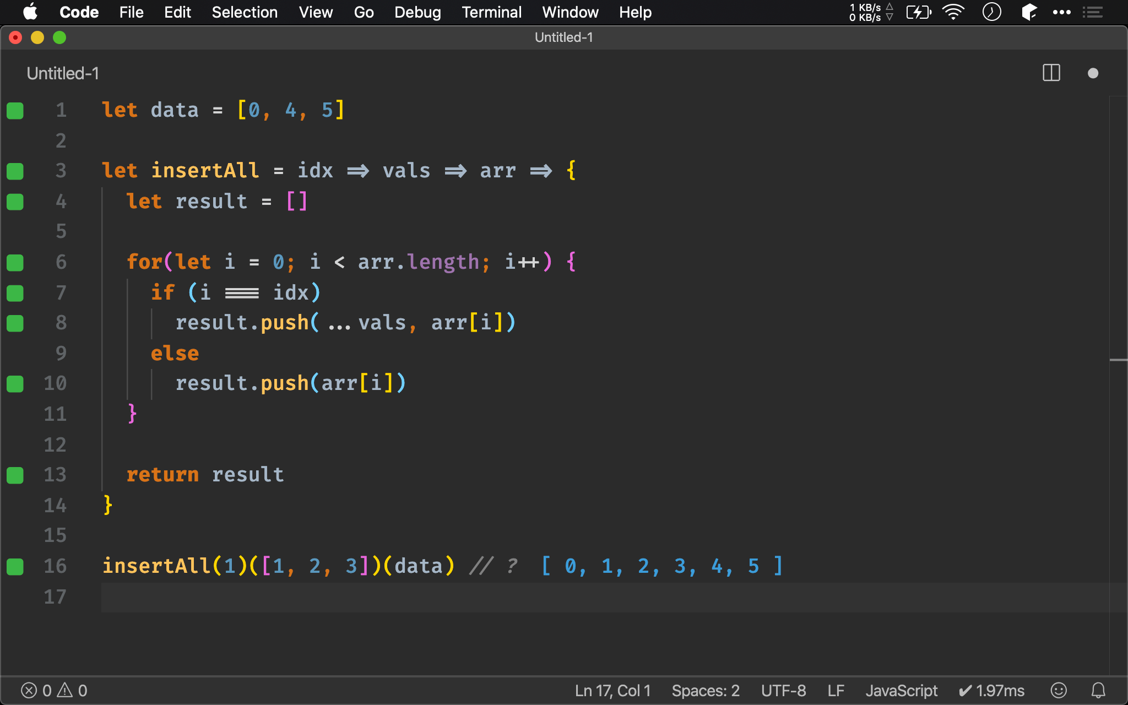The image size is (1128, 705).
Task: Click the battery charging icon
Action: (x=919, y=12)
